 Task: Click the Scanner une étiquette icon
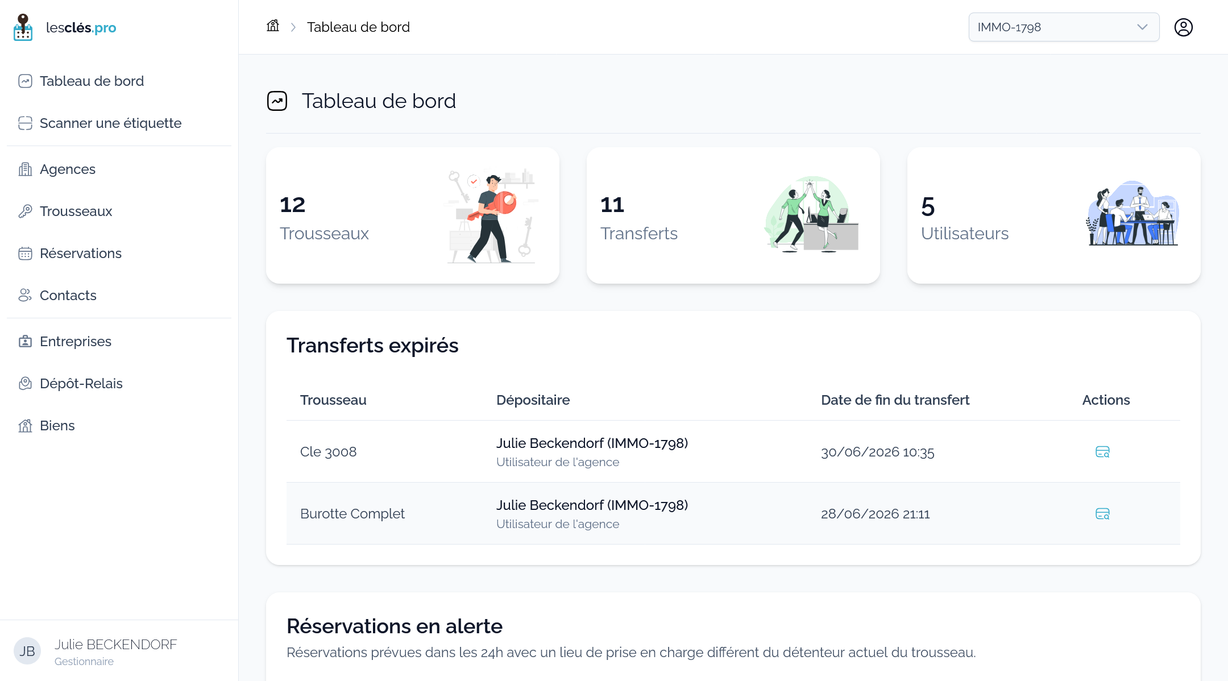point(25,123)
